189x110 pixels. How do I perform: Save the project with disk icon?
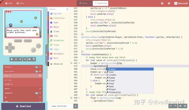point(76,106)
